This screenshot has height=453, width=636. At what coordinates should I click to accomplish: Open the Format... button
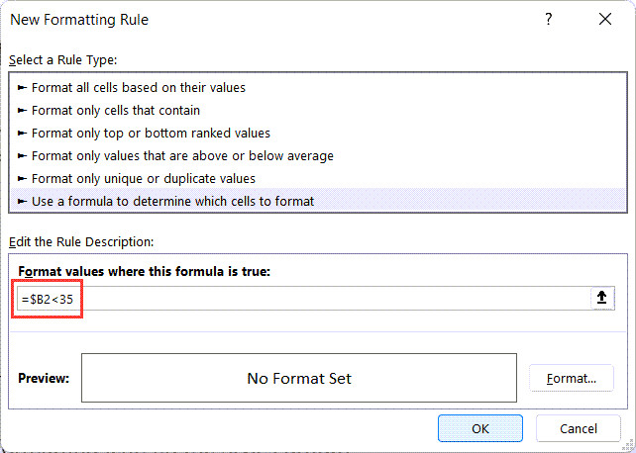572,378
